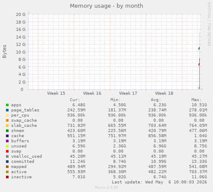Click the 'mapped' legend label
The width and height of the screenshot is (213, 192).
click(x=19, y=167)
